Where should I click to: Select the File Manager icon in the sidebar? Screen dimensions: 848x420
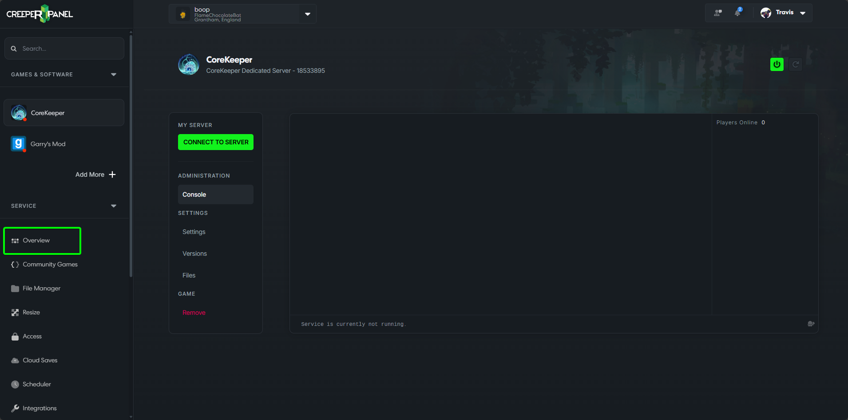tap(16, 288)
